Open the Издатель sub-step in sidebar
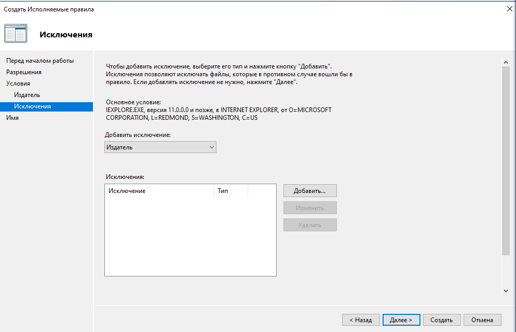Viewport: 516px width, 332px height. [27, 95]
